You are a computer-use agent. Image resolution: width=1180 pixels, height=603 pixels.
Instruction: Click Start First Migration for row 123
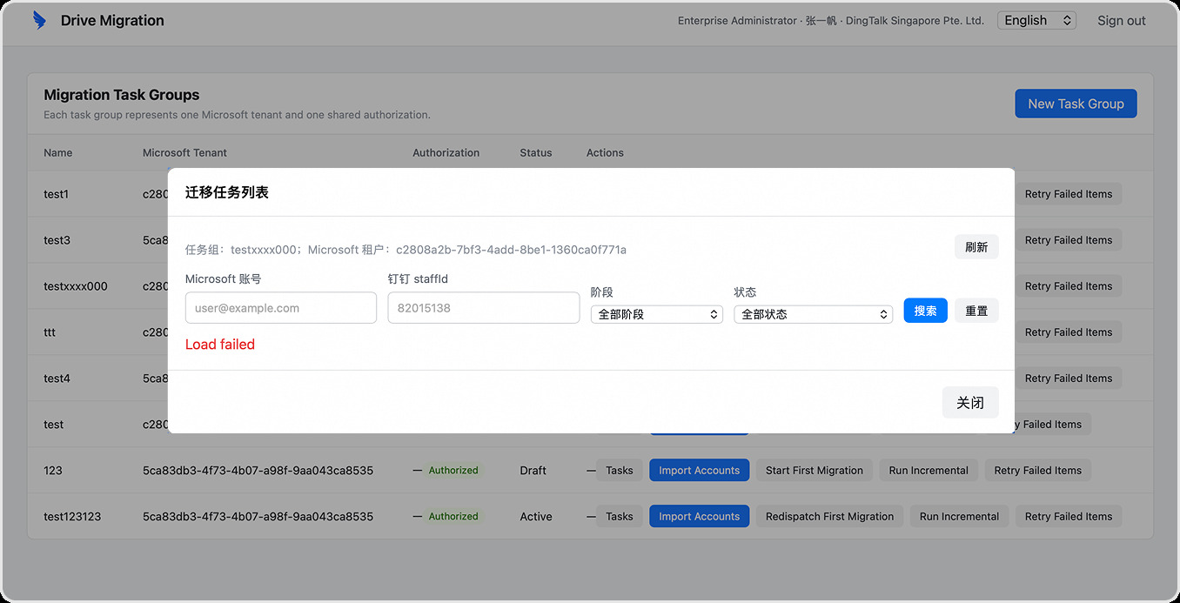point(815,471)
